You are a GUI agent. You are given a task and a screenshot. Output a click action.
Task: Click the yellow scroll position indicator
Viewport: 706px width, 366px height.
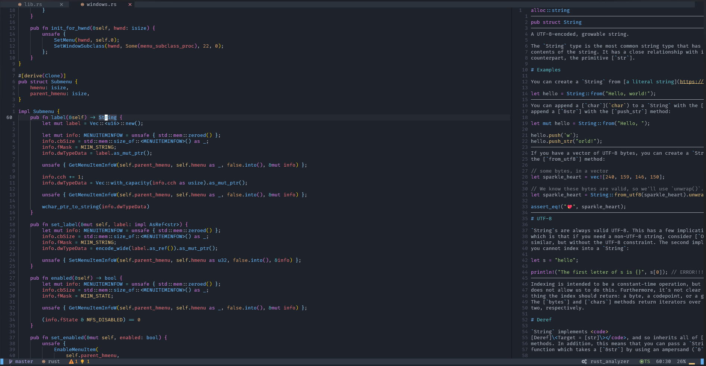click(692, 362)
